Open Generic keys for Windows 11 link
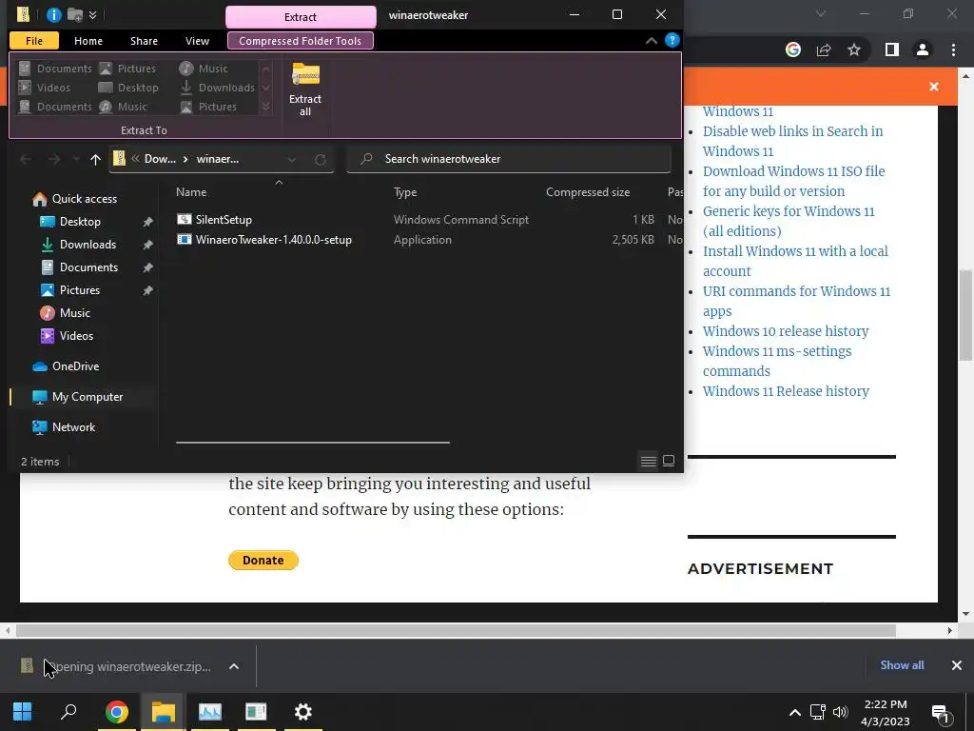Viewport: 974px width, 731px height. pos(789,221)
